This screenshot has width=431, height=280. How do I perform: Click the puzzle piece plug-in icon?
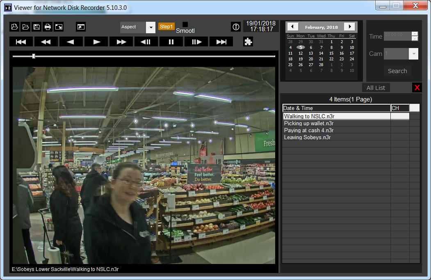pos(248,41)
